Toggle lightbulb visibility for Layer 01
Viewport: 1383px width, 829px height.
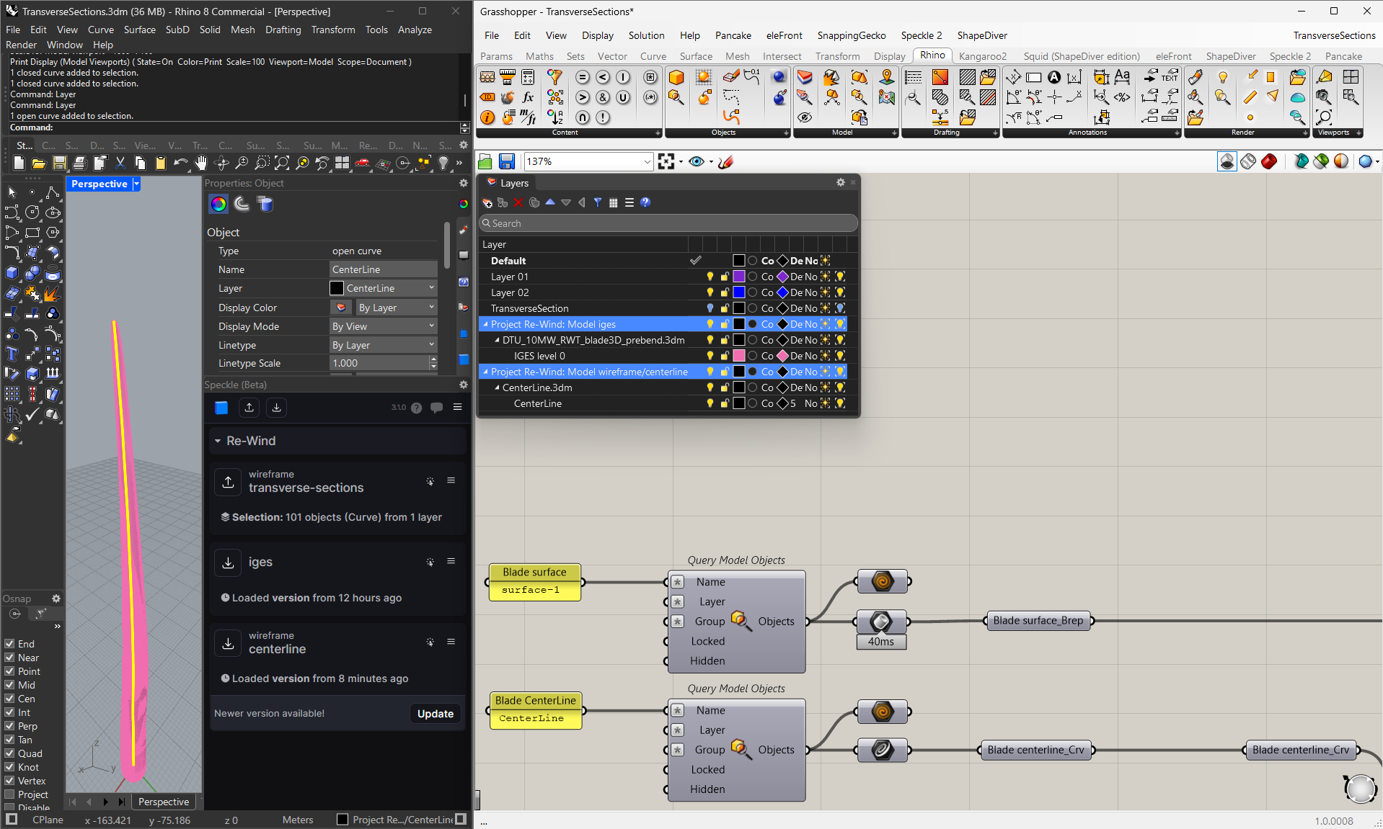click(x=710, y=277)
